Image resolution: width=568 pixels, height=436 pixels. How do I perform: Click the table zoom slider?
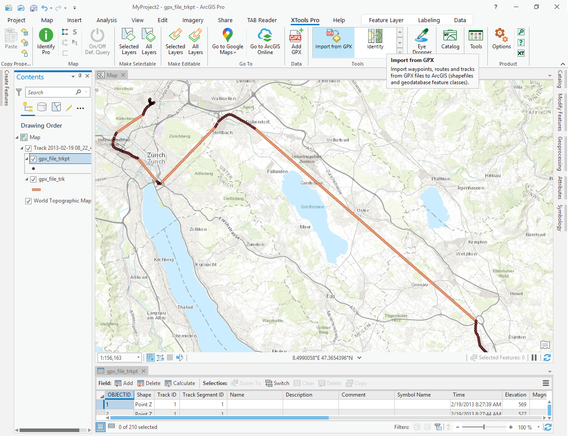tap(484, 427)
